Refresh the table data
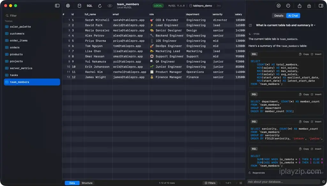The height and width of the screenshot is (186, 327). pos(100,6)
